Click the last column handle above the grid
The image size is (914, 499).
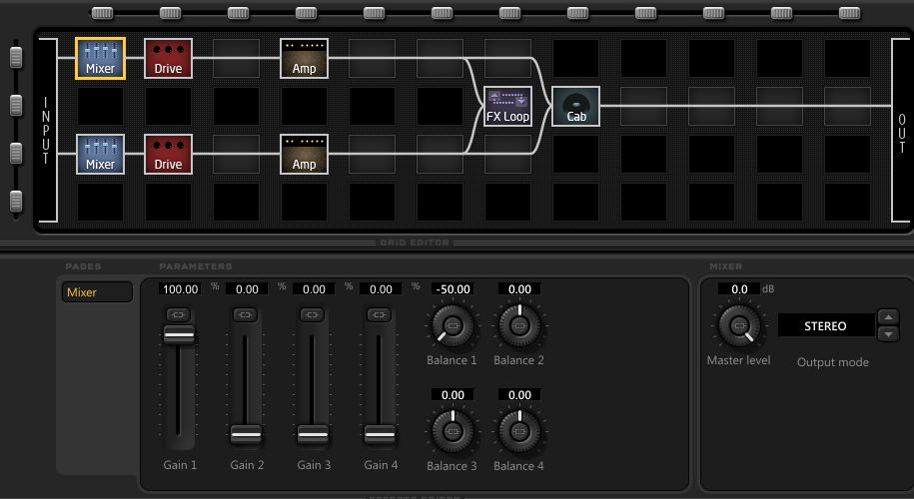tap(849, 13)
